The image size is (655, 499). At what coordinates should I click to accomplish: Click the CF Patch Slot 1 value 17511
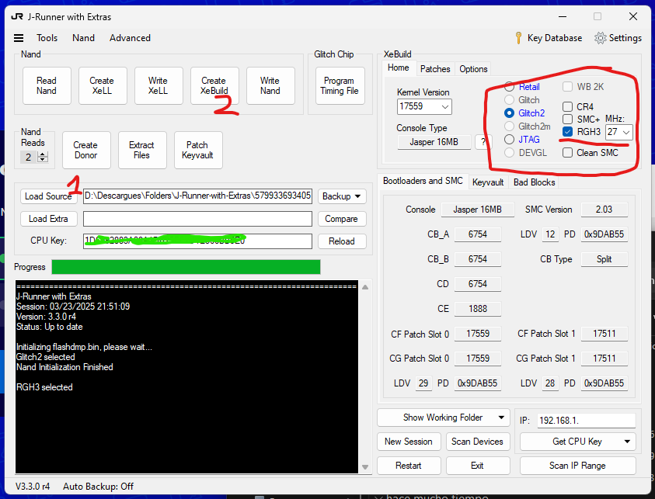[x=604, y=334]
